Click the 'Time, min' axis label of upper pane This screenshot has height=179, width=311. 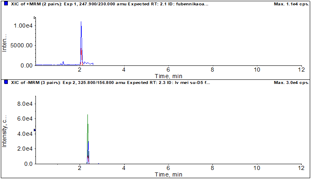coord(168,76)
